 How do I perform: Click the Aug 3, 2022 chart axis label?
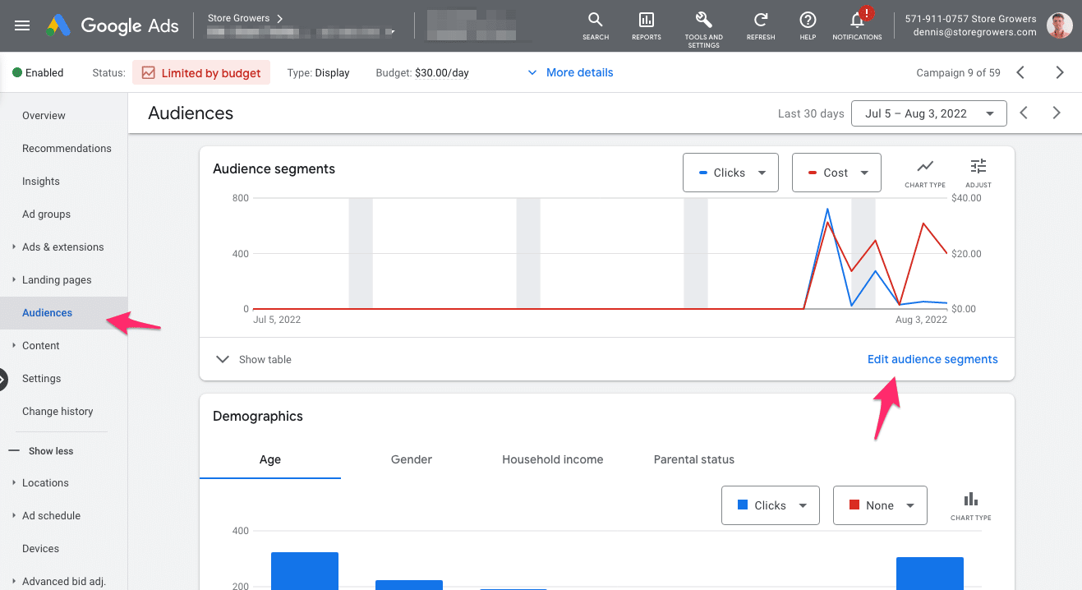tap(921, 320)
